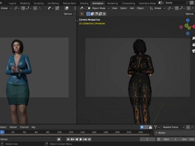Viewport: 195px width, 146px height.
Task: Click the blue Z axis on the gizmo
Action: tap(188, 20)
